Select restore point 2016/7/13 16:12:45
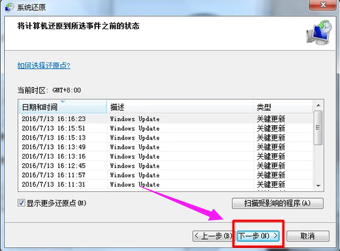 166,166
